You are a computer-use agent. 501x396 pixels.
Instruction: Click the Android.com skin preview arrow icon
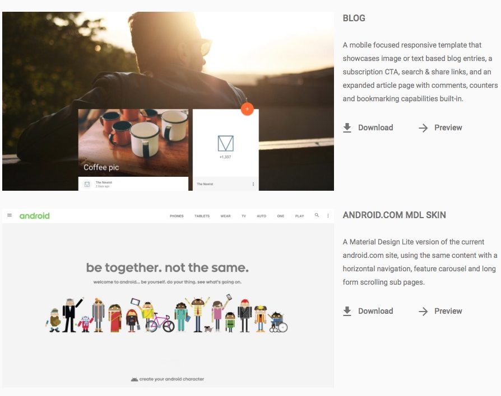coord(423,312)
